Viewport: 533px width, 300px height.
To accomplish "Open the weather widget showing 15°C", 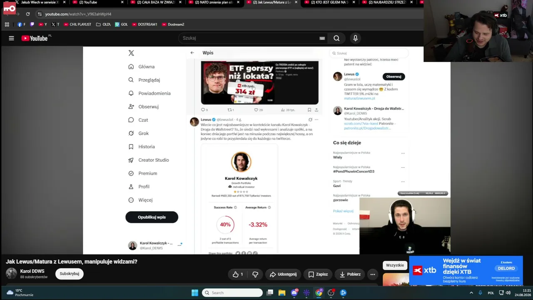I will (20, 292).
